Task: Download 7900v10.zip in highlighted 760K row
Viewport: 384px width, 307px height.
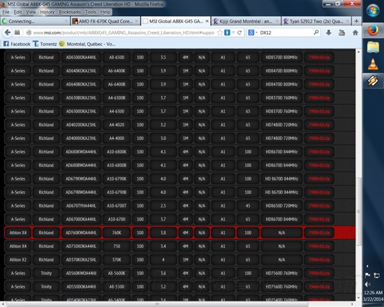Action: (319, 233)
